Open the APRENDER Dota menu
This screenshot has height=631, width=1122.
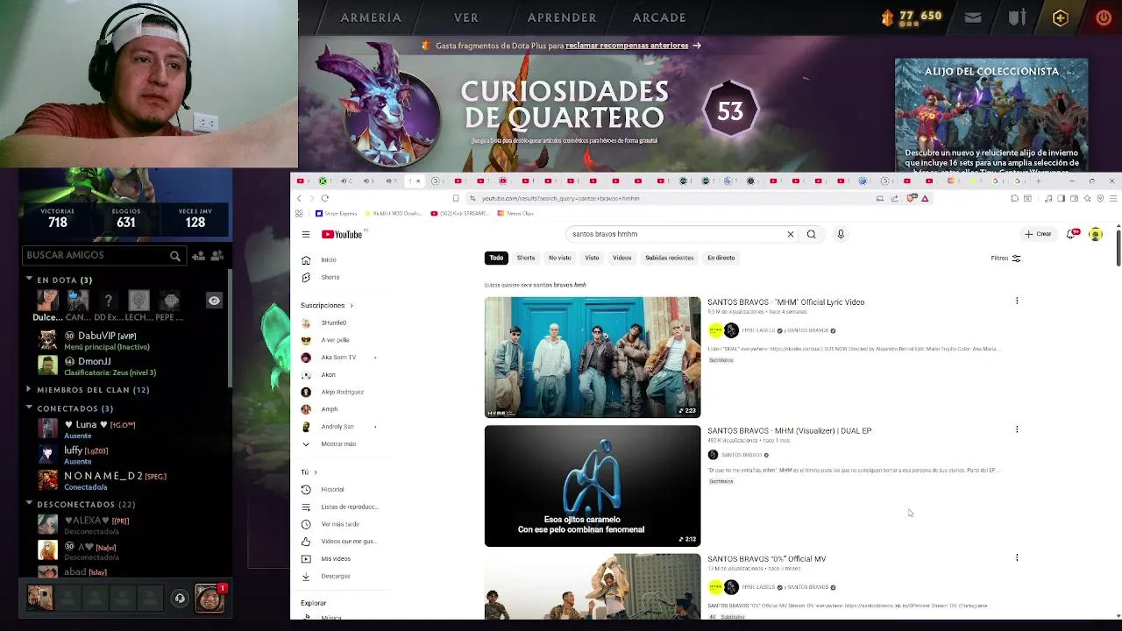(562, 18)
